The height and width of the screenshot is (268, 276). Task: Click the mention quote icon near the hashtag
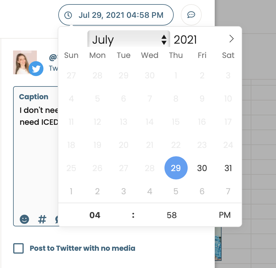pos(57,220)
